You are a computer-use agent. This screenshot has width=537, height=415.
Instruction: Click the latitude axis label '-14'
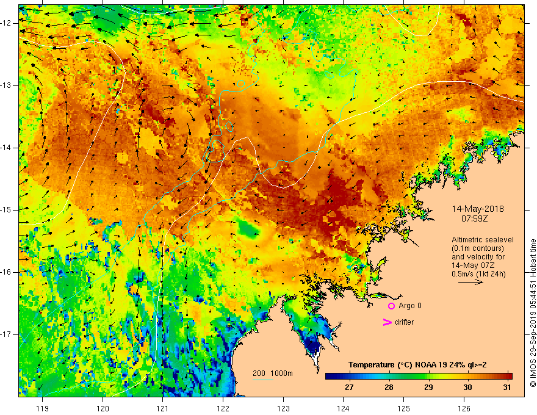[6, 148]
